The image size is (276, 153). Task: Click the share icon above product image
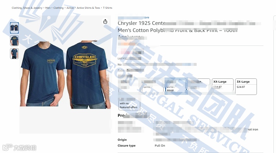pyautogui.click(x=105, y=21)
